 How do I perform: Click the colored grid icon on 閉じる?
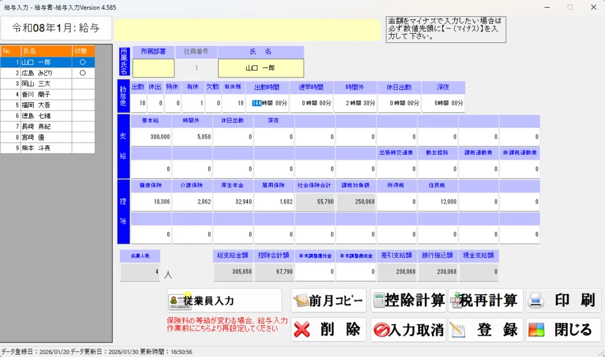[x=535, y=330]
